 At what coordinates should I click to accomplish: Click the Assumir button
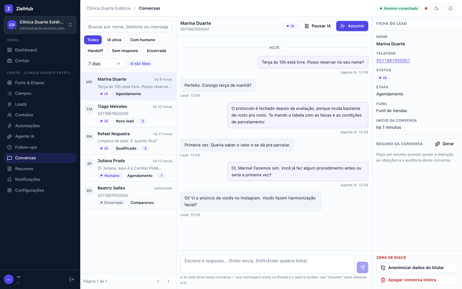(x=352, y=26)
